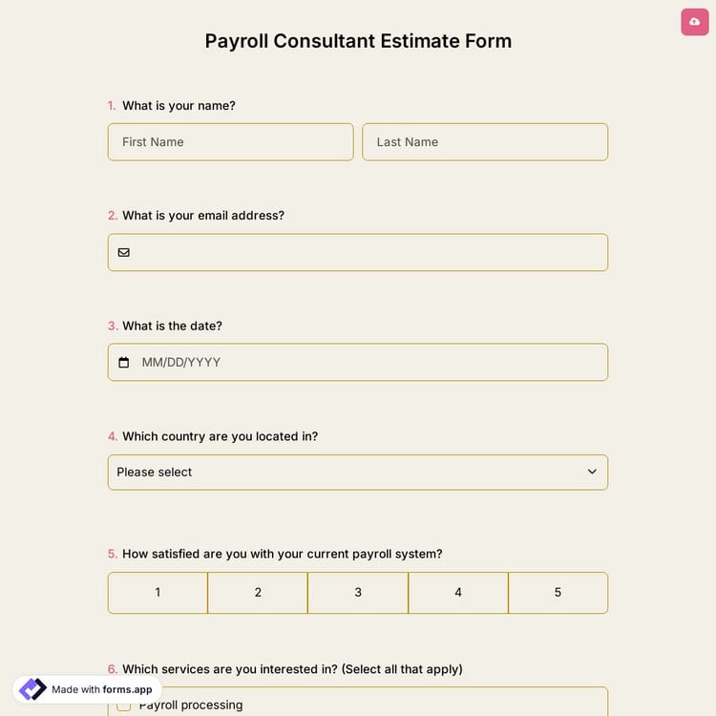The image size is (716, 716).
Task: Focus the Last Name input field
Action: click(x=485, y=142)
